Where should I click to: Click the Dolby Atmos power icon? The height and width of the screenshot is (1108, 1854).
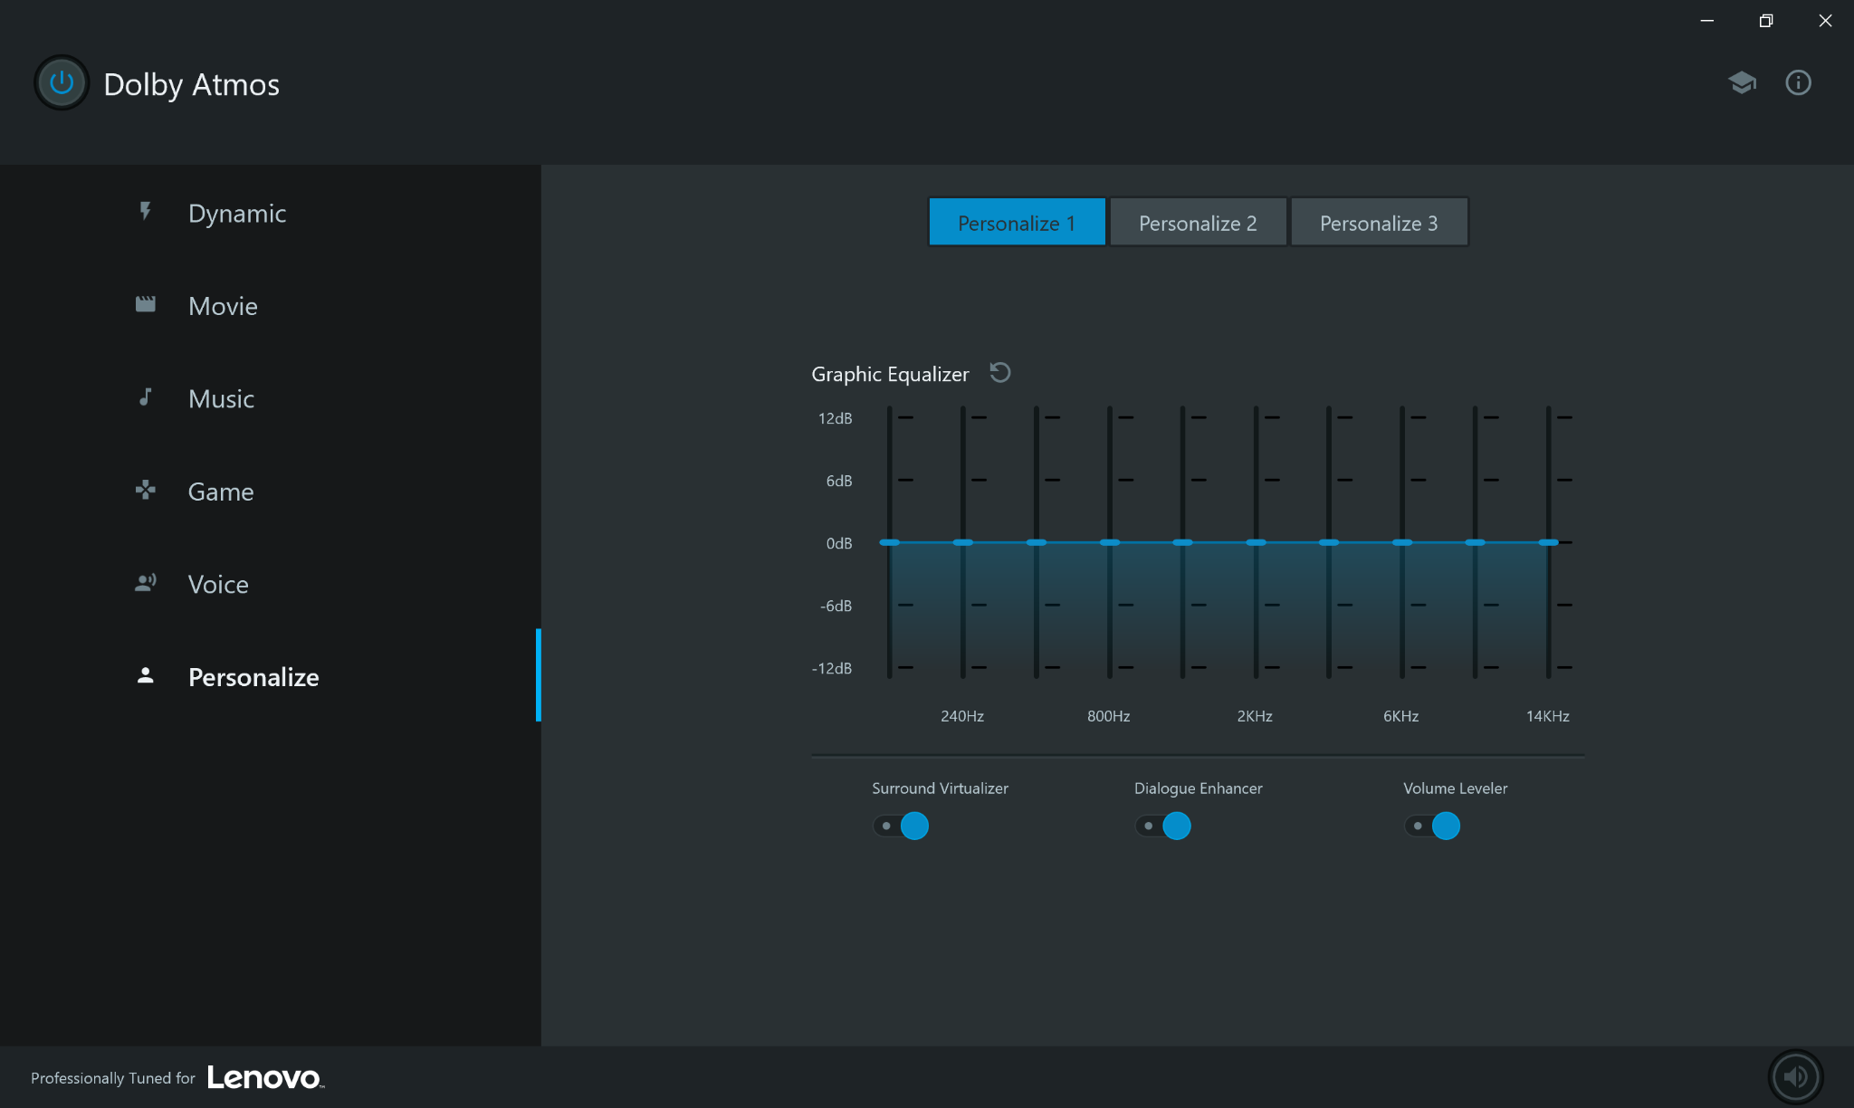[62, 83]
